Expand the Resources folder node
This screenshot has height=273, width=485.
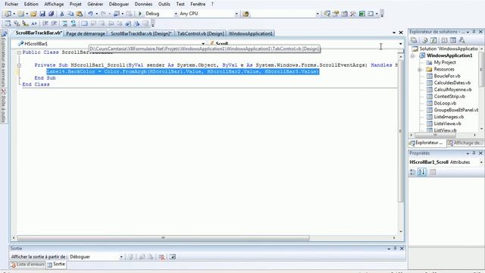click(x=420, y=70)
